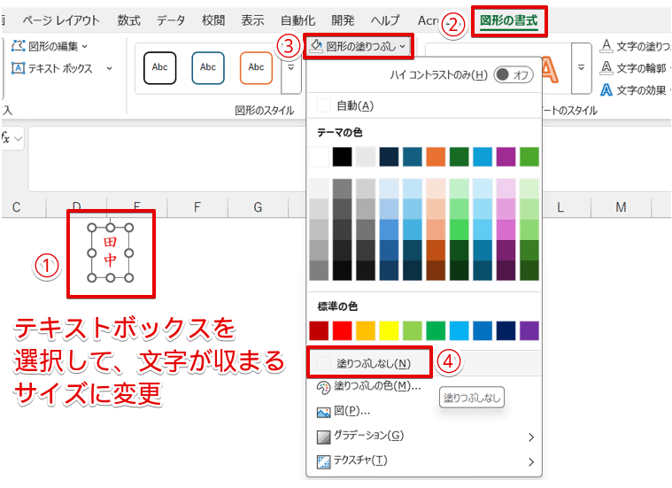672x488 pixels.
Task: Apply the blue outline Abc shape style
Action: [208, 68]
